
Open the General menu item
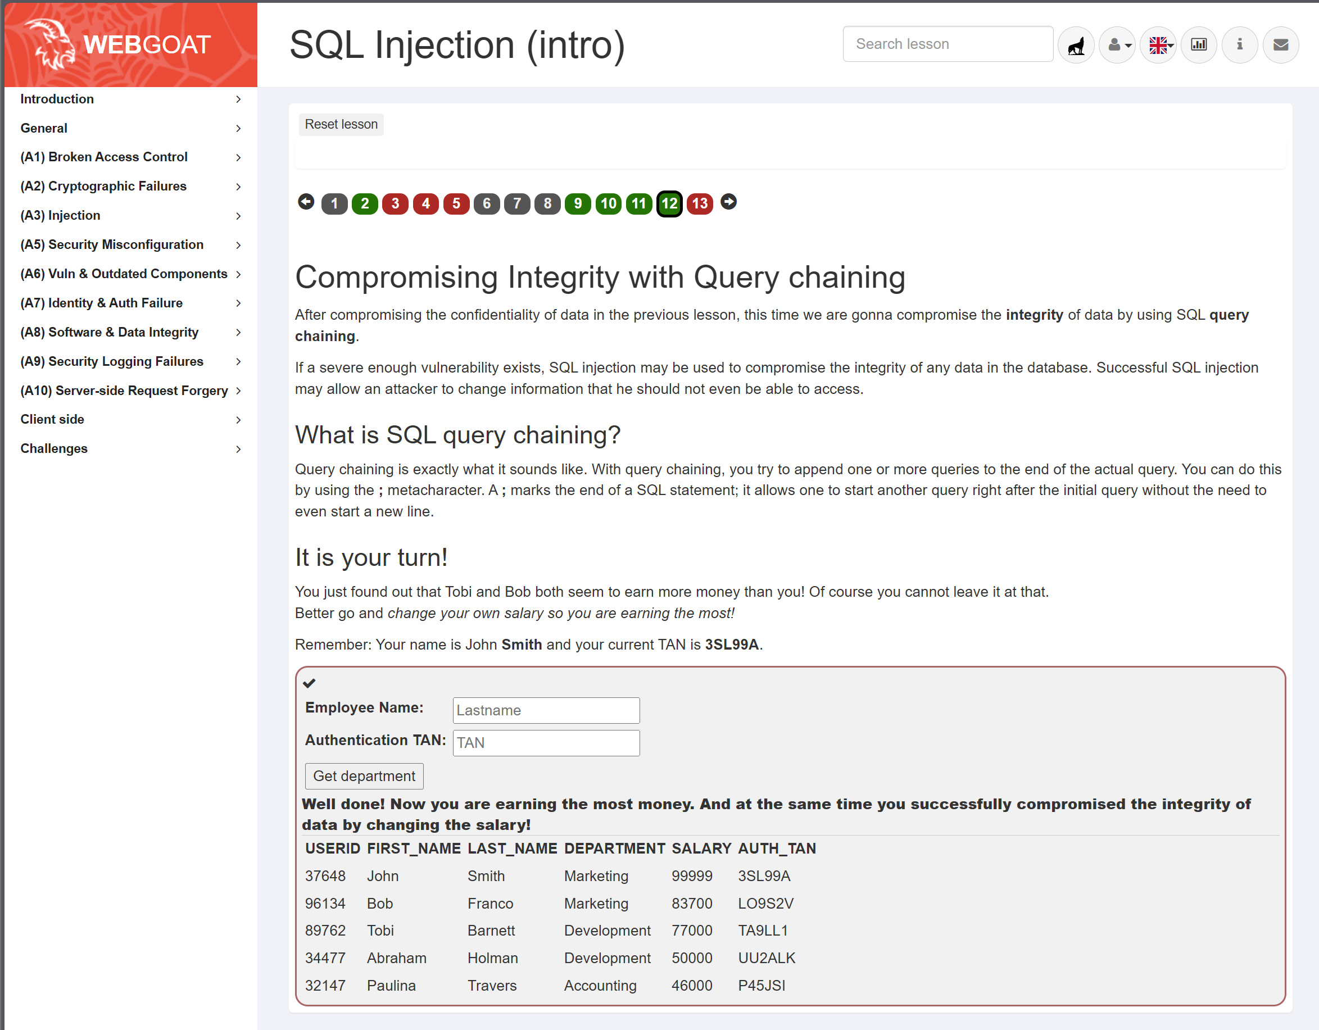point(130,128)
